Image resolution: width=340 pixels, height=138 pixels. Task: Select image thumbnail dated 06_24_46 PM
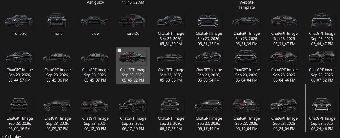click(x=322, y=106)
